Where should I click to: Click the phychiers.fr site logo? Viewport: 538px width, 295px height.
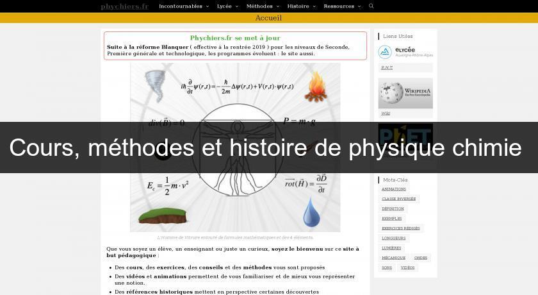coord(124,6)
